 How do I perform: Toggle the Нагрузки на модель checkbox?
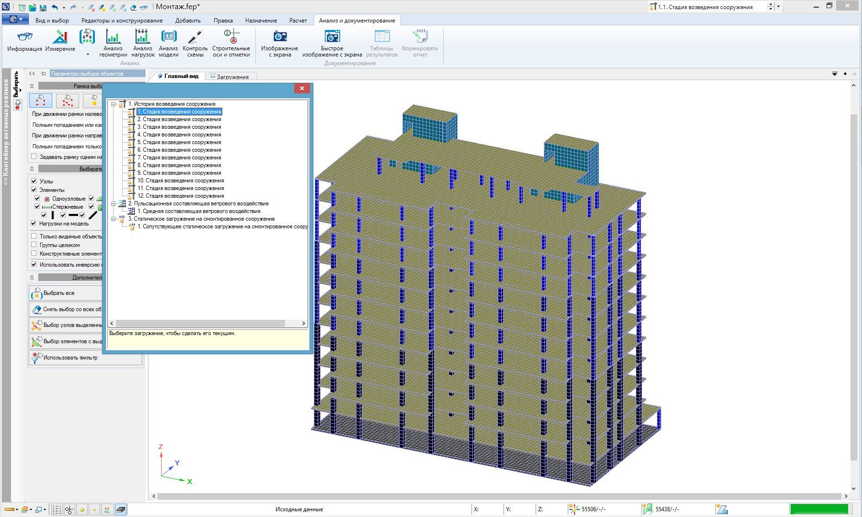(x=34, y=223)
